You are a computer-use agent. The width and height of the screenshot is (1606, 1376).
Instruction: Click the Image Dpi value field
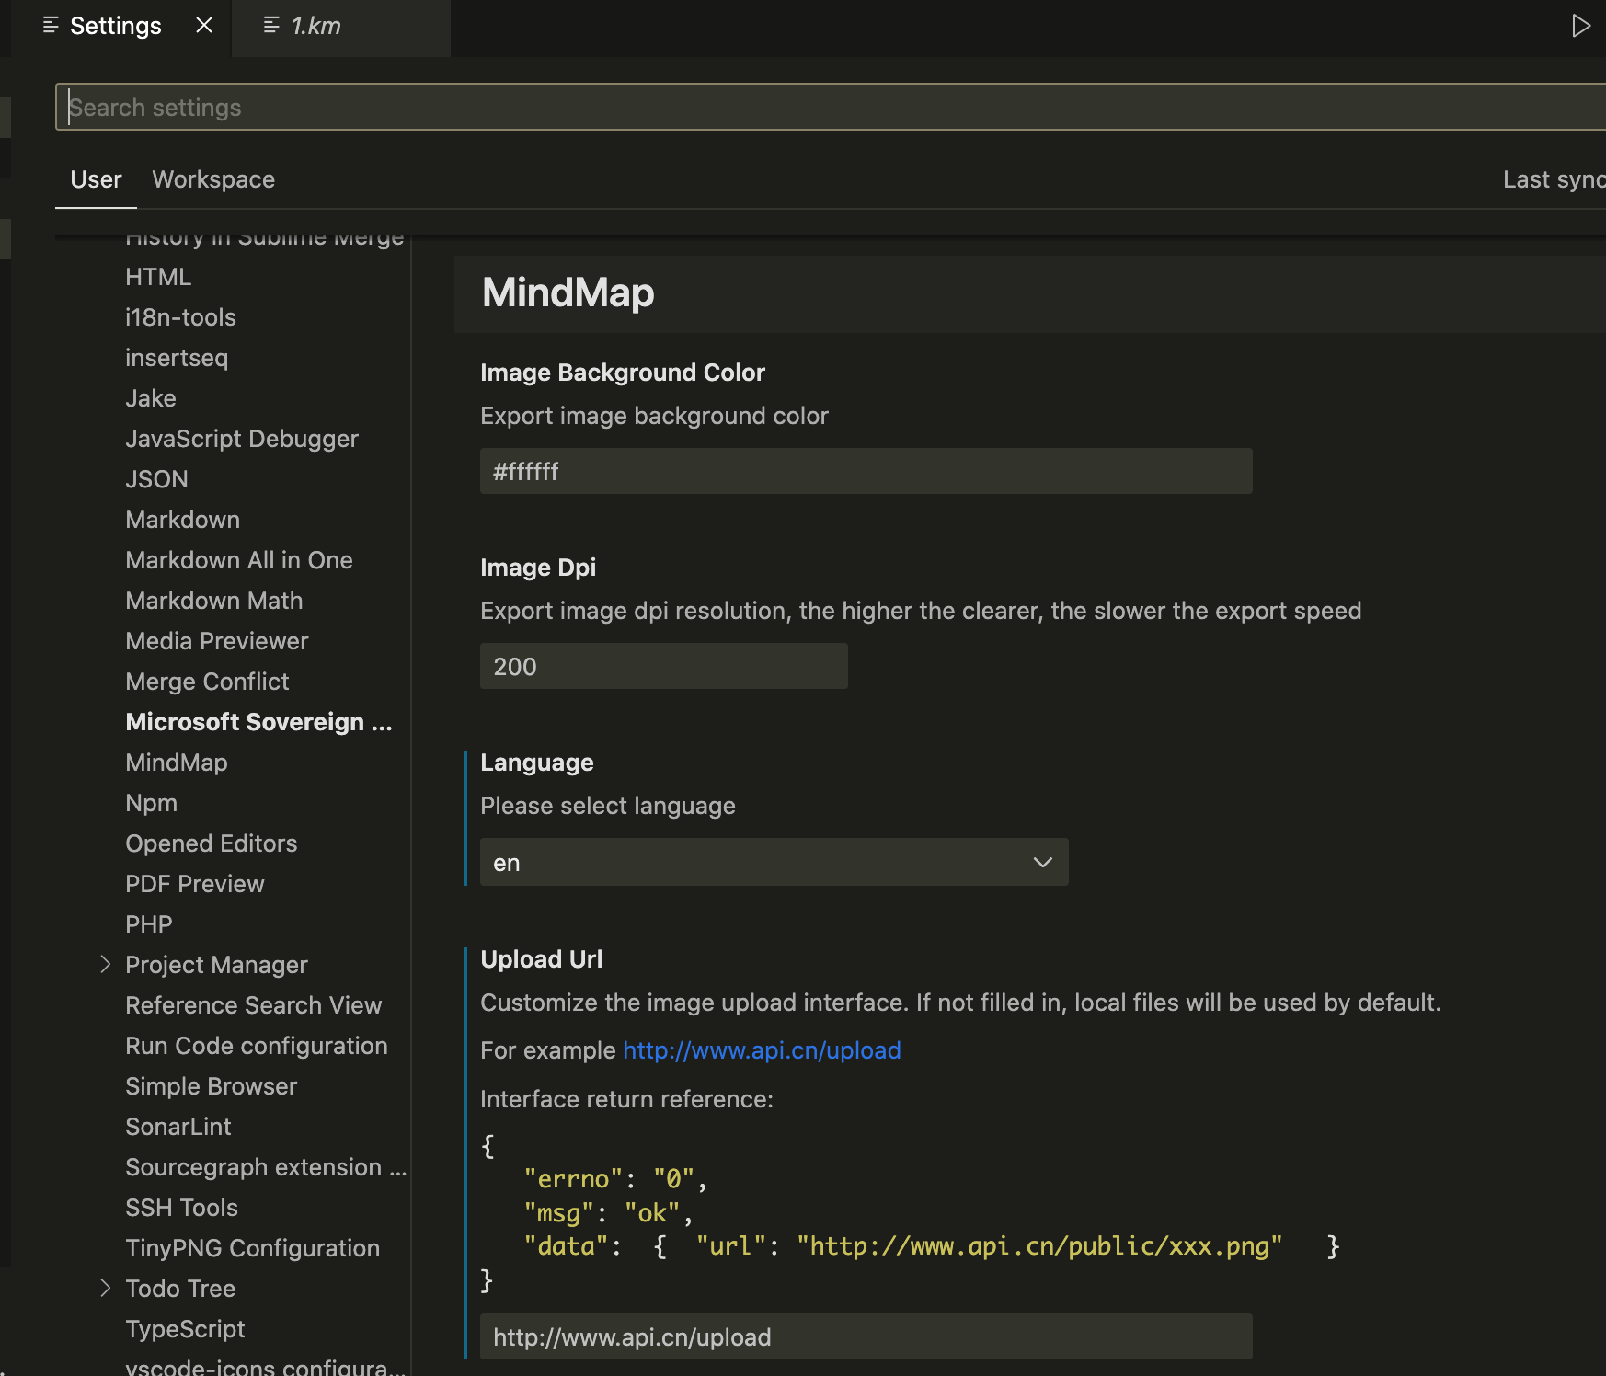[x=663, y=667]
